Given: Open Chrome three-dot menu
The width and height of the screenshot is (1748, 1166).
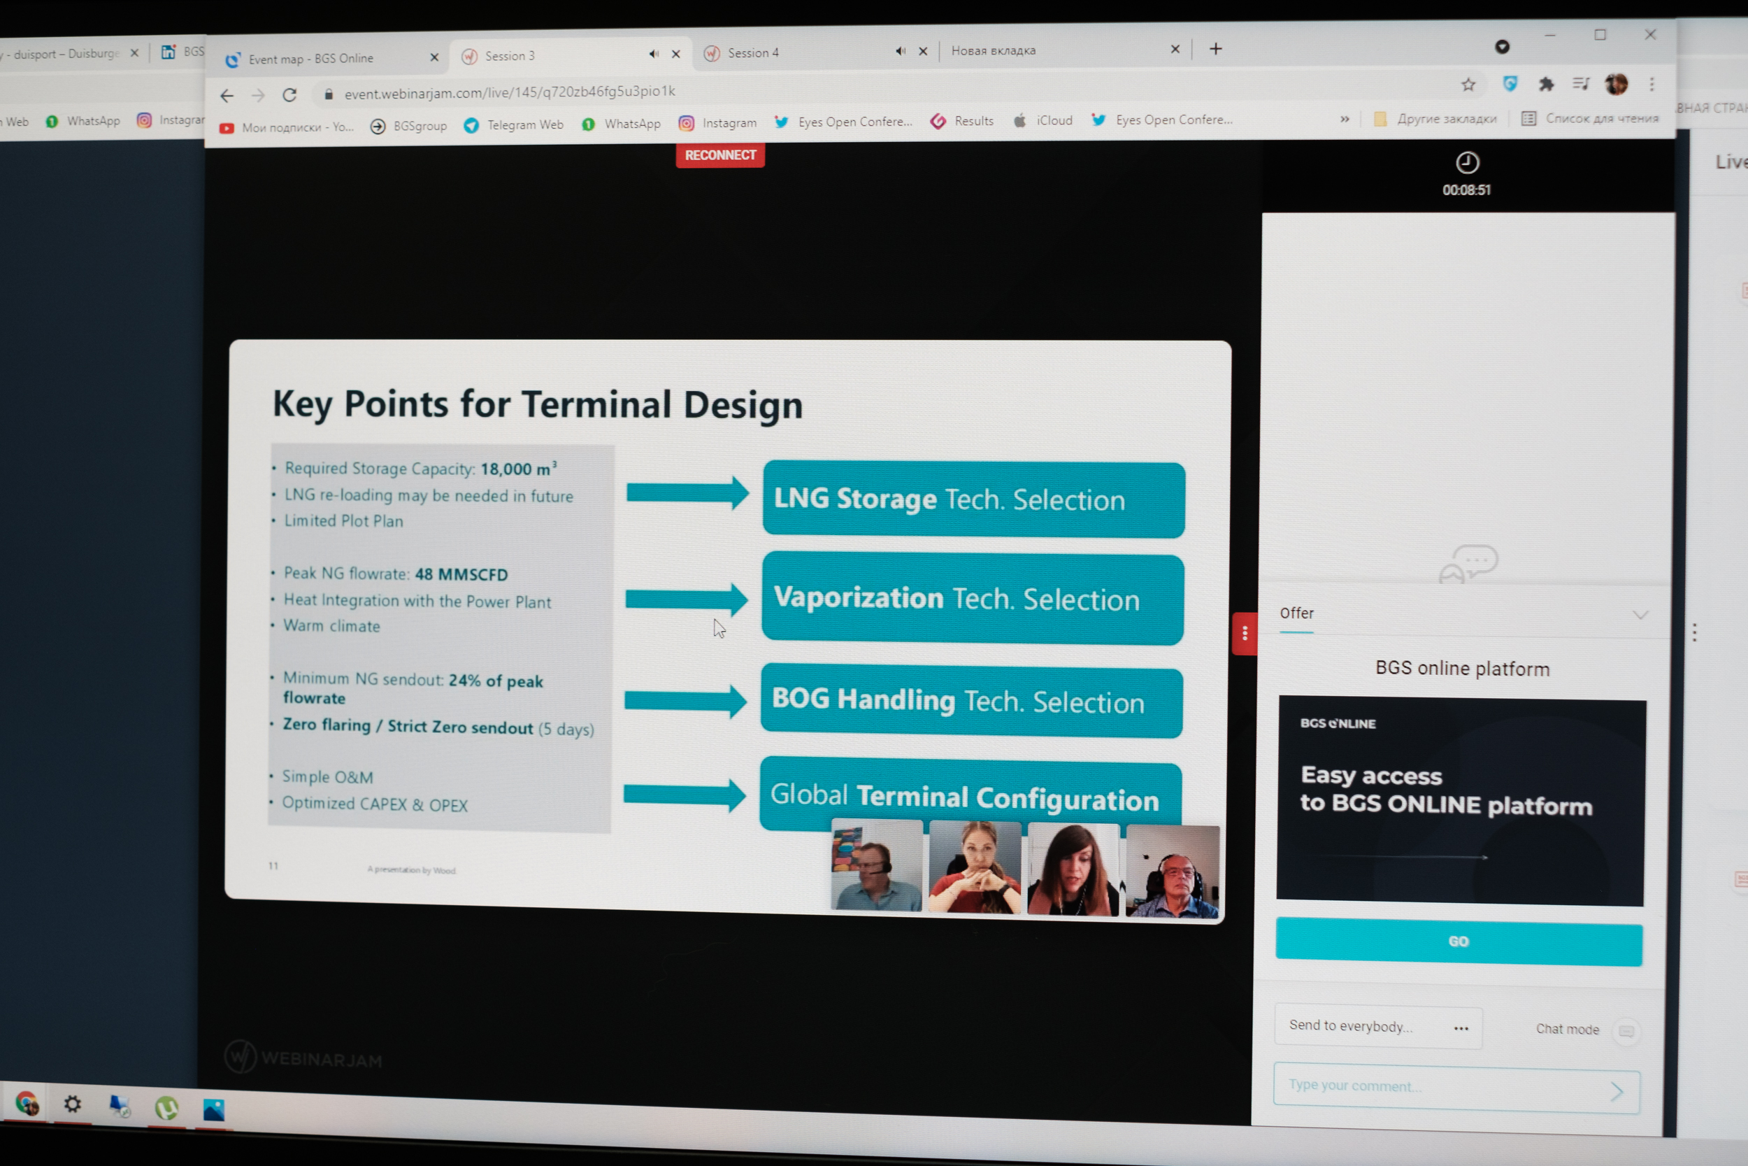Looking at the screenshot, I should [x=1652, y=84].
